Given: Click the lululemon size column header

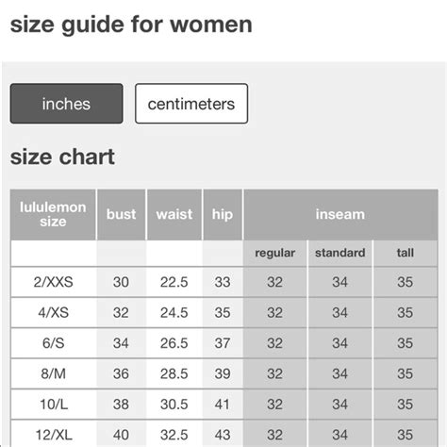Looking at the screenshot, I should coord(53,214).
